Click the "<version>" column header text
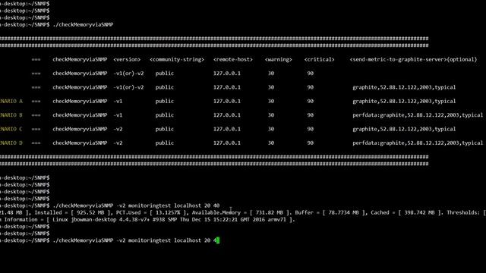The image size is (486, 273). click(x=127, y=59)
